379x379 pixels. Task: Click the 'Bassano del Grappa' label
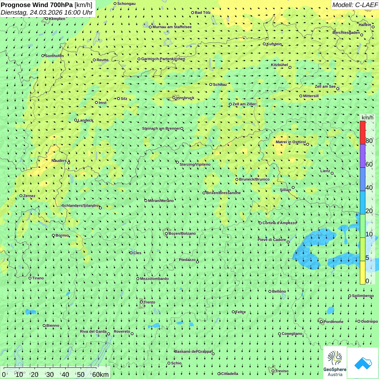pos(193,352)
